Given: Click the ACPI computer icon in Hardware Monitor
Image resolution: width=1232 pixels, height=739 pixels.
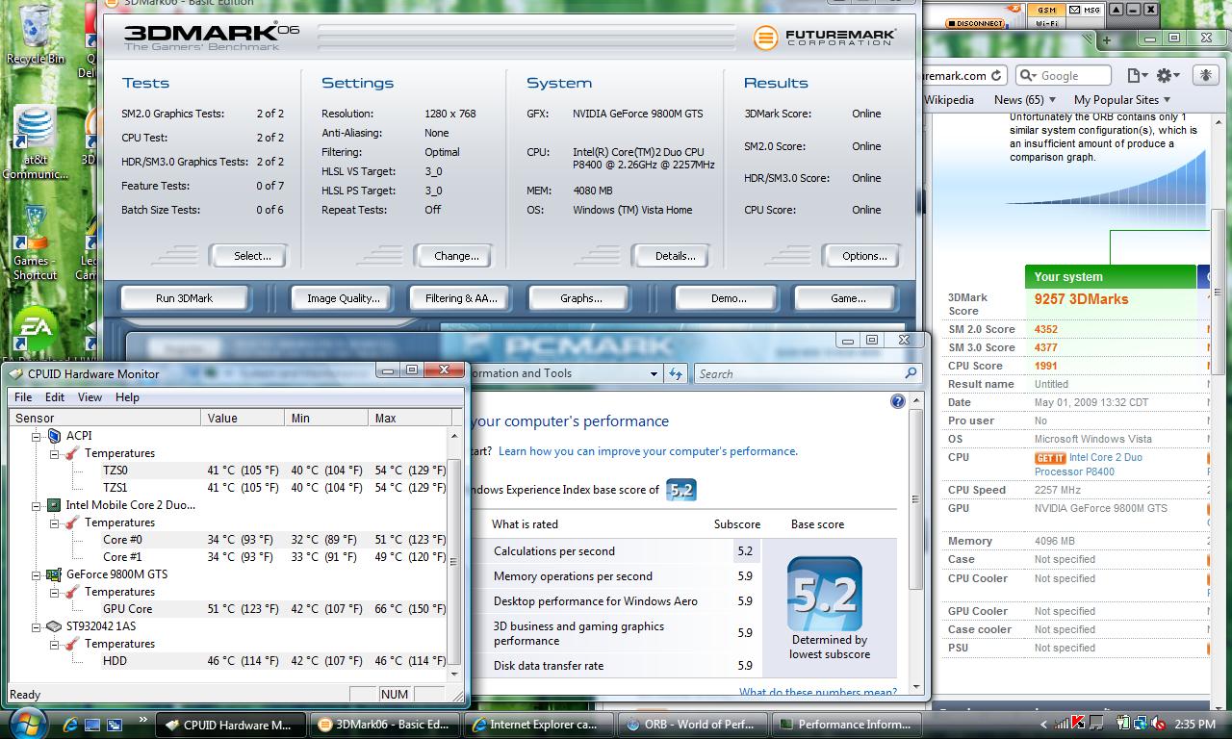Looking at the screenshot, I should pos(55,436).
